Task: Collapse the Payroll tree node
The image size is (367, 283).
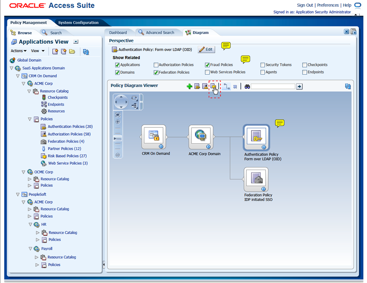Action: tap(31, 249)
